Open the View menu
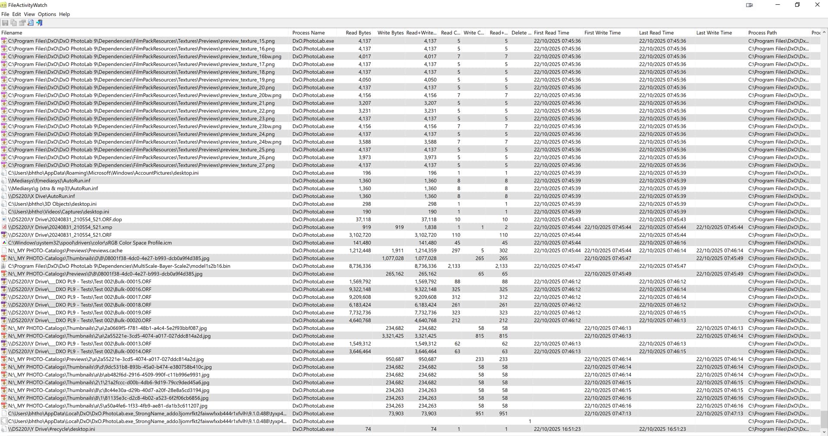 pos(29,14)
